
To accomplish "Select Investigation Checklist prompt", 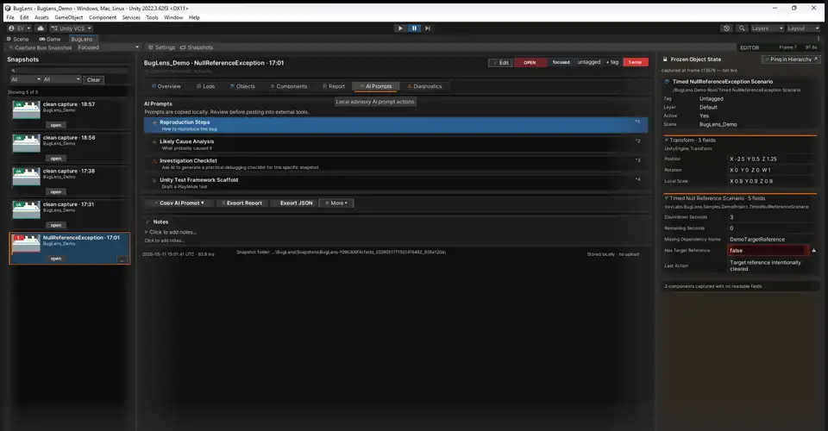I will point(396,164).
